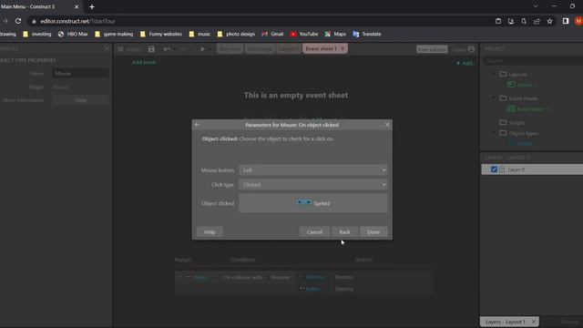Toggle Layer 0 visibility checkbox

(x=494, y=169)
